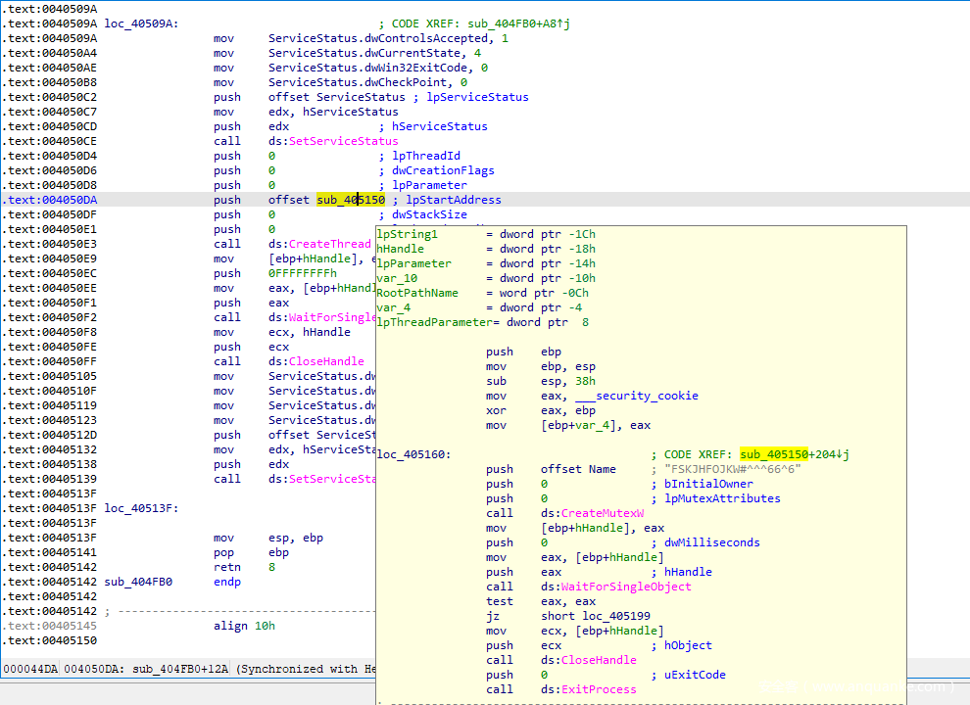Click the 000044DA offset in status bar
The width and height of the screenshot is (970, 705).
pyautogui.click(x=30, y=669)
